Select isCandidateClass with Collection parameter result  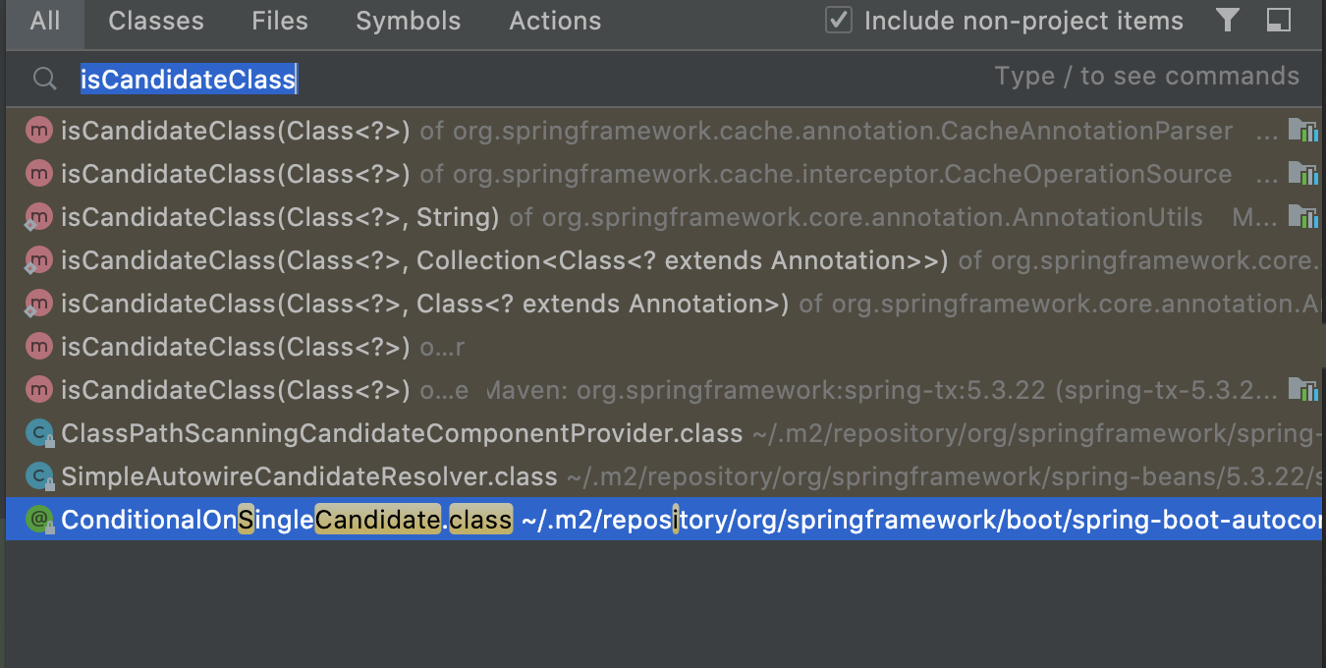tap(663, 260)
